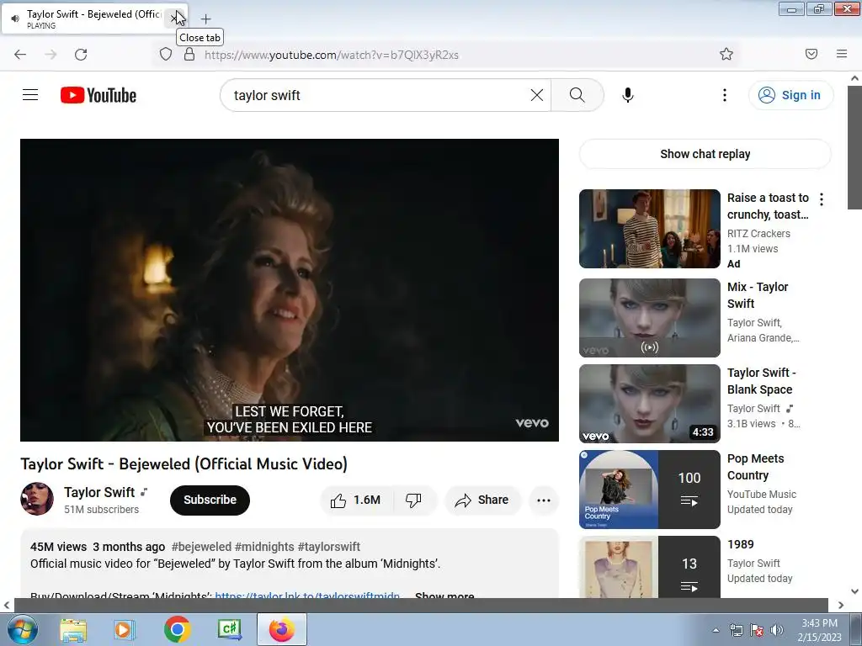The image size is (862, 646).
Task: Open options for RITZ ad
Action: pyautogui.click(x=822, y=199)
